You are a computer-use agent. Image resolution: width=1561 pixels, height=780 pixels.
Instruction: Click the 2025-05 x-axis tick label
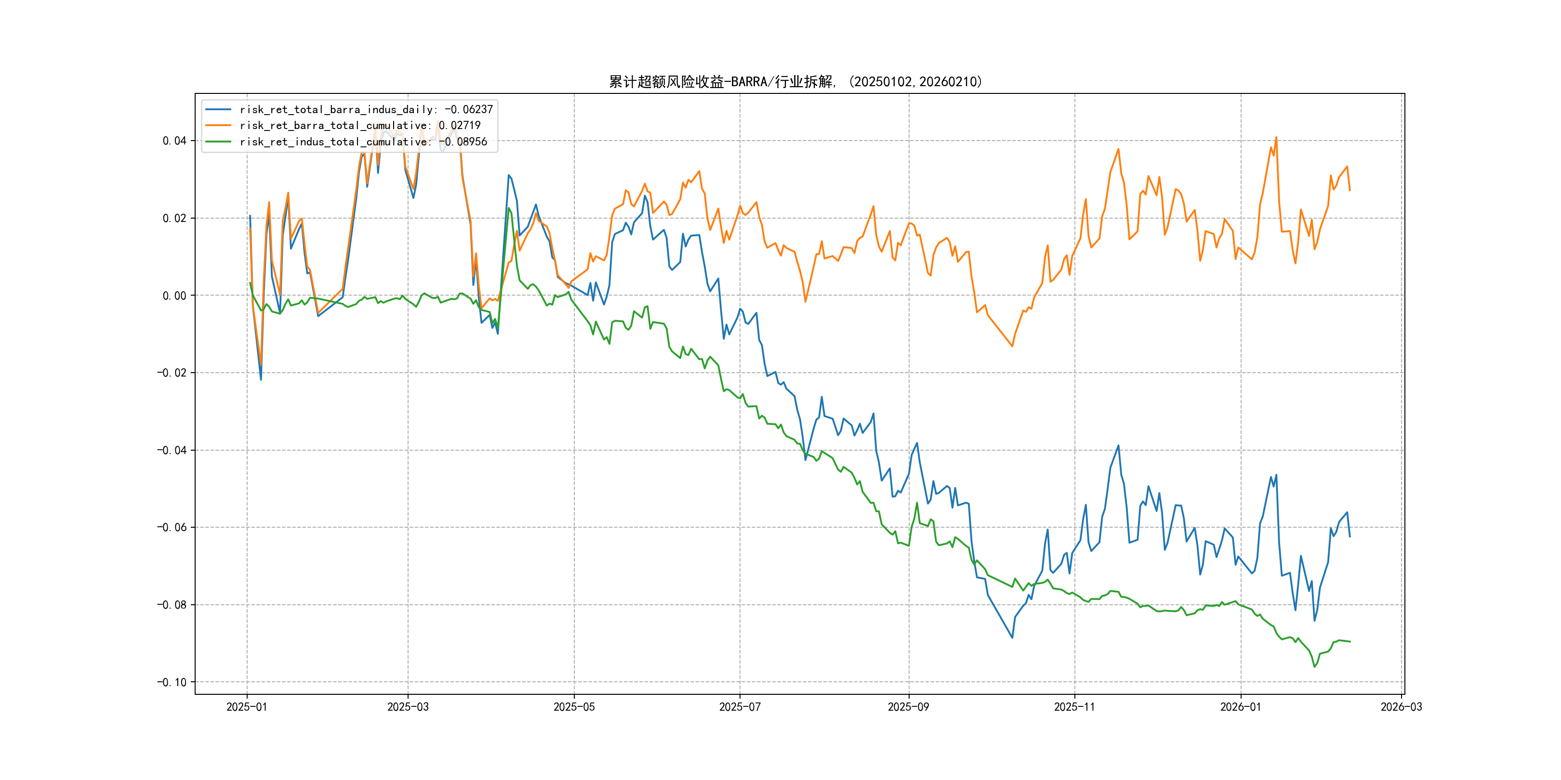(574, 707)
